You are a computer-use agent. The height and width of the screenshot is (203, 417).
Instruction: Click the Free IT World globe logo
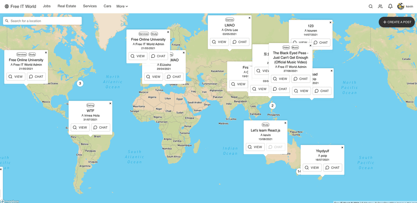[7, 6]
